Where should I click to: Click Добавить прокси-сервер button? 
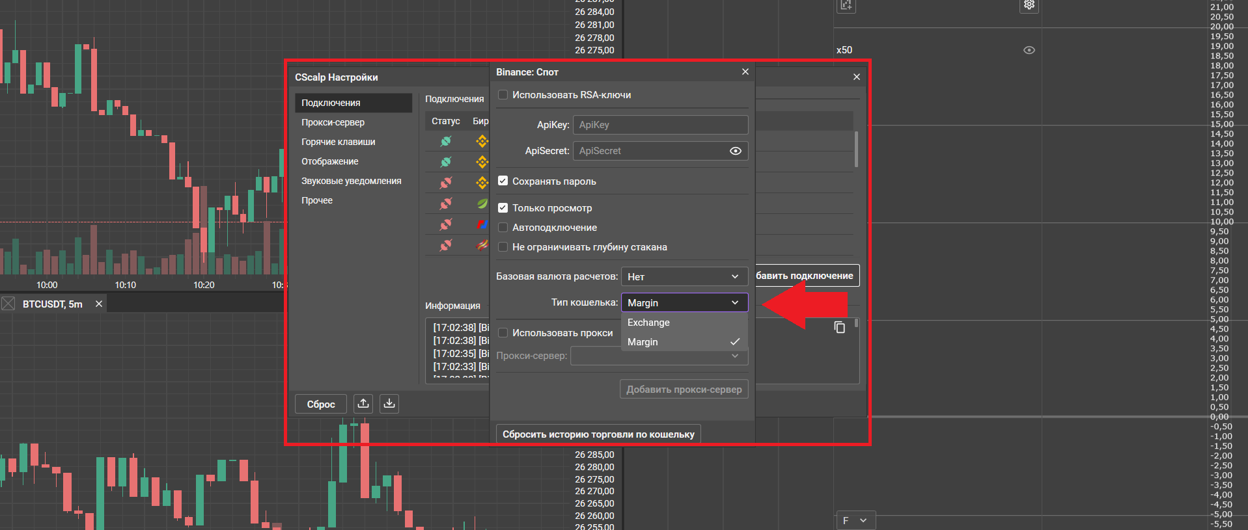(x=684, y=389)
